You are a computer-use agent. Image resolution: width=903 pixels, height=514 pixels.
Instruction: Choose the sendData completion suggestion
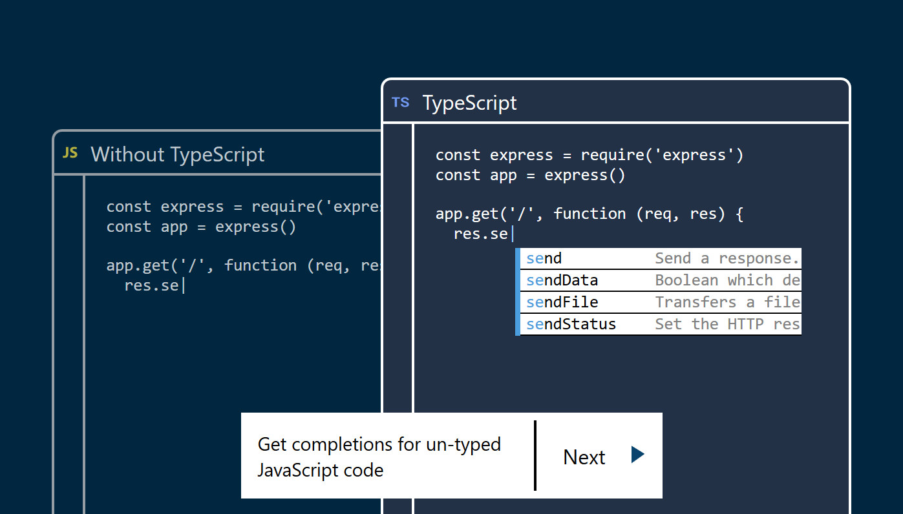click(661, 281)
